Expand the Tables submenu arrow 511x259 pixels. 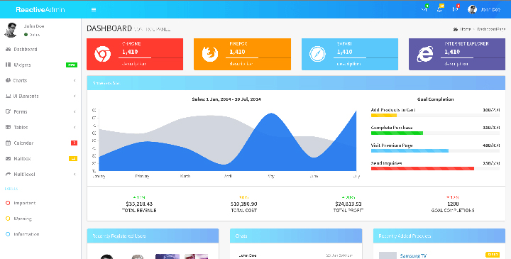75,128
